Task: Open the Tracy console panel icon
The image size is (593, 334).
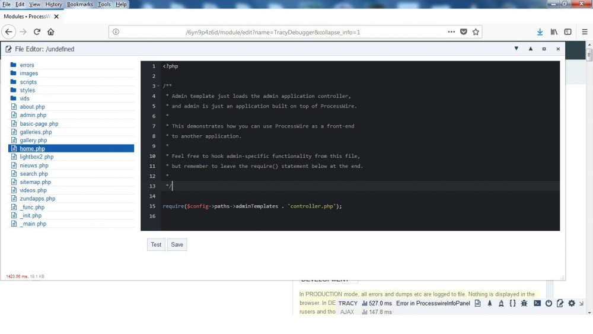Action: point(537,303)
